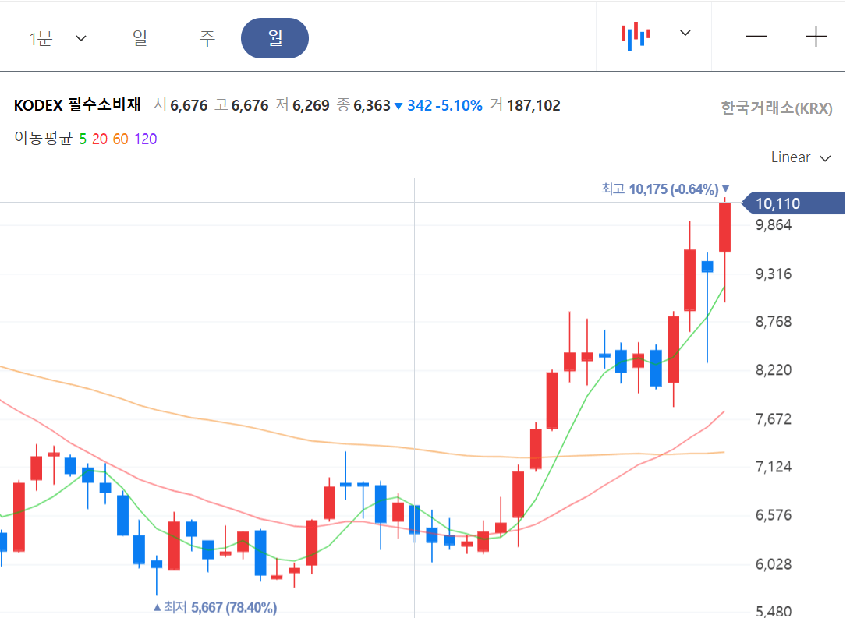The image size is (850, 618).
Task: Click the 최고 high price marker arrow
Action: coord(725,188)
